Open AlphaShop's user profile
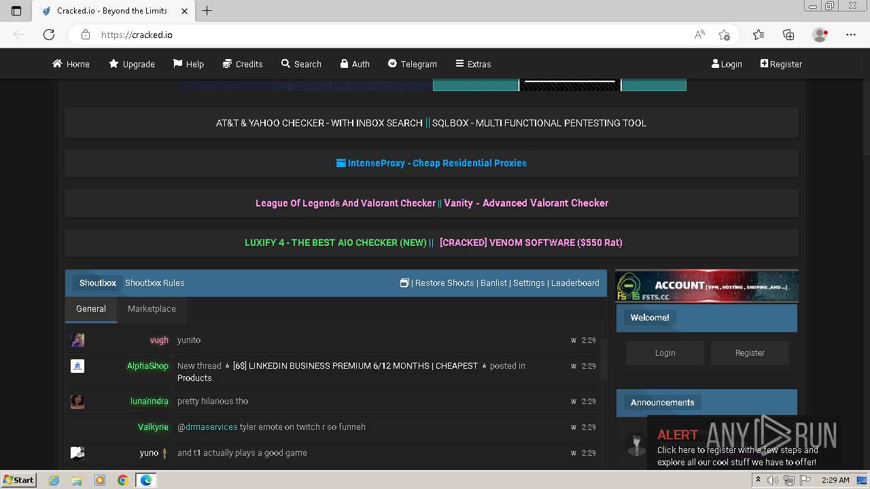 [x=147, y=366]
